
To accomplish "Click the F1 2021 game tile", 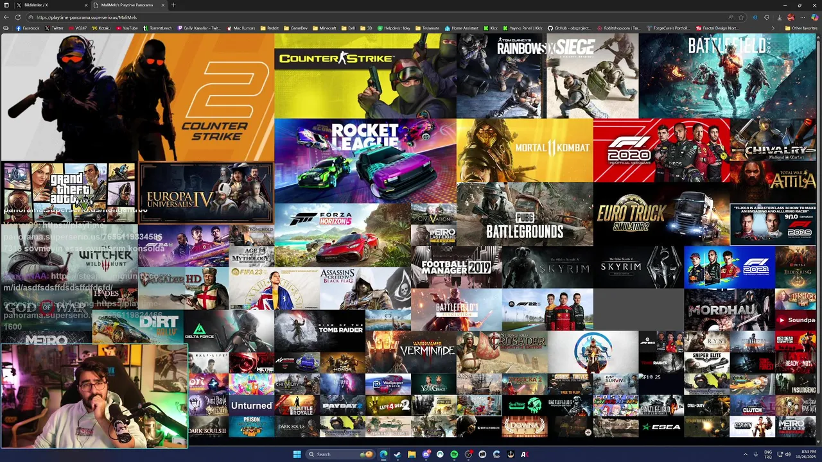I will tap(729, 267).
